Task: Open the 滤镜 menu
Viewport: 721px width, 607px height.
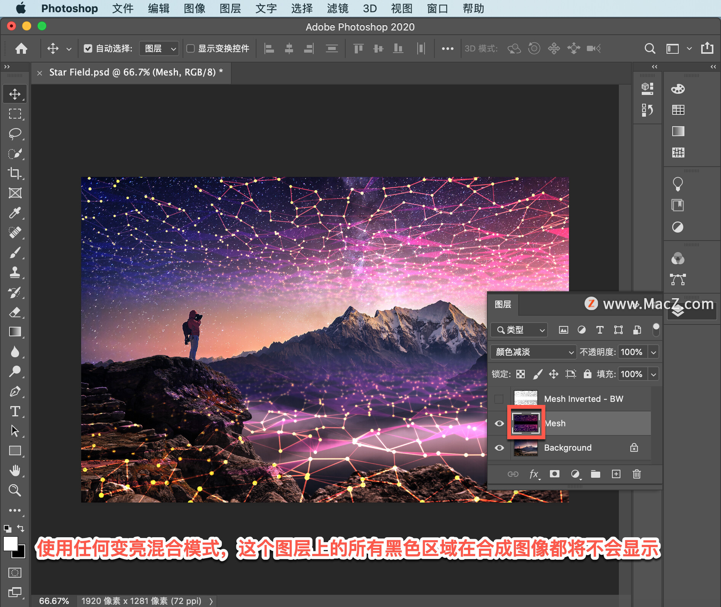Action: [337, 8]
